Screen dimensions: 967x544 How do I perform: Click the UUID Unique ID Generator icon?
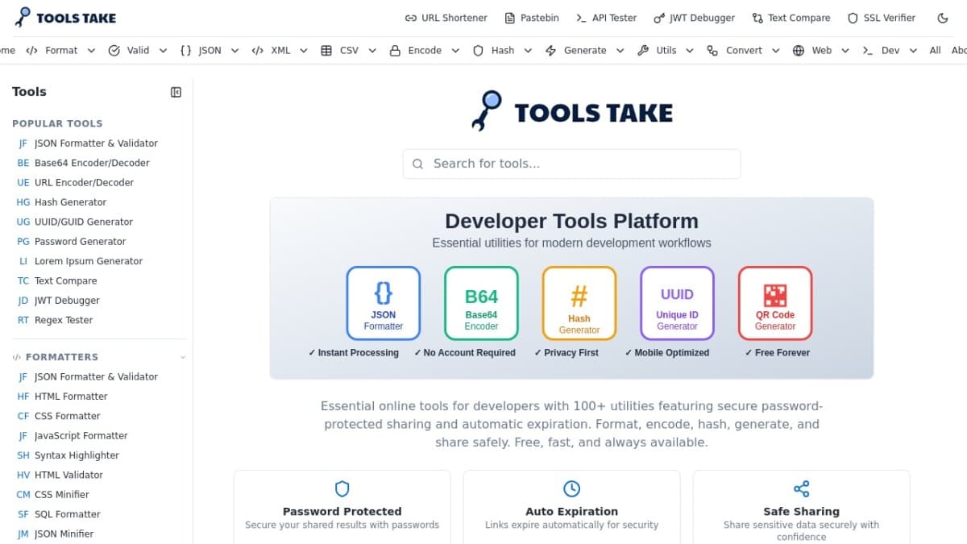click(x=677, y=295)
